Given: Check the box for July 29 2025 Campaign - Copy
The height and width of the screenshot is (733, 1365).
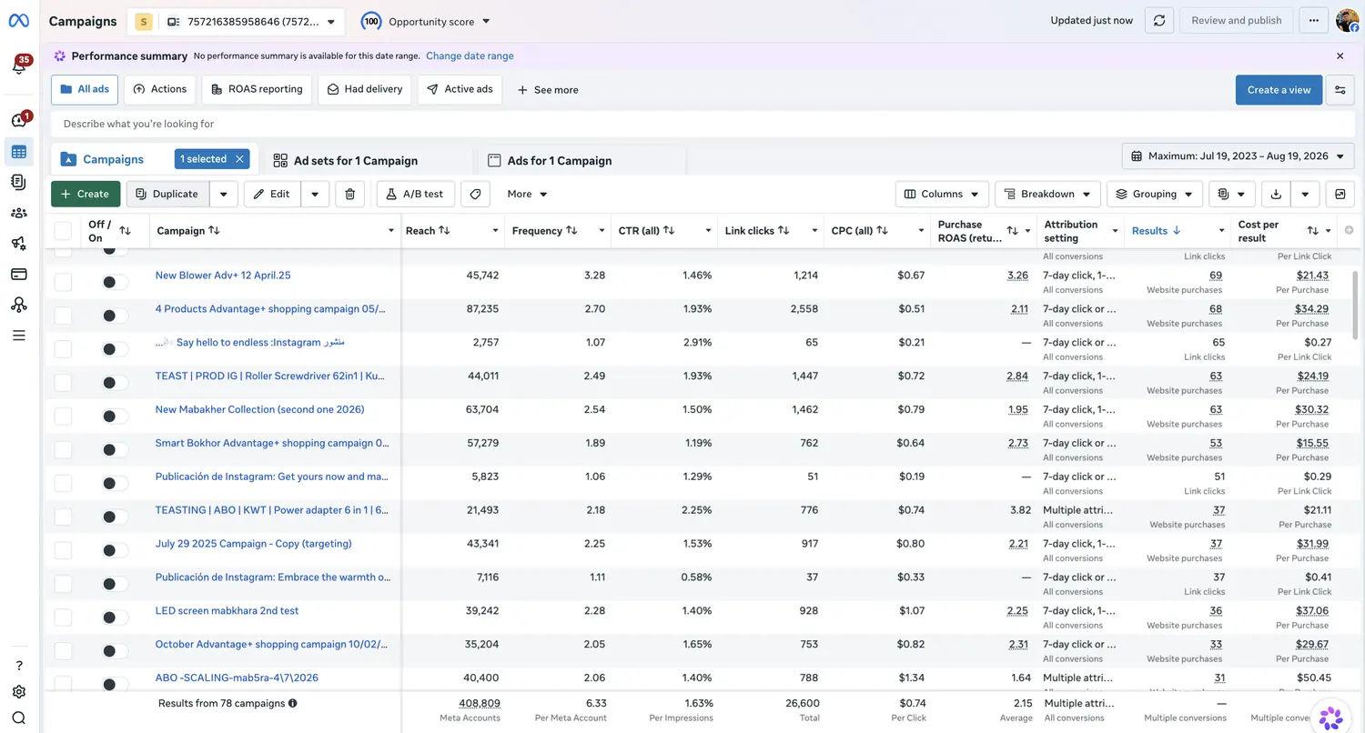Looking at the screenshot, I should click(63, 550).
